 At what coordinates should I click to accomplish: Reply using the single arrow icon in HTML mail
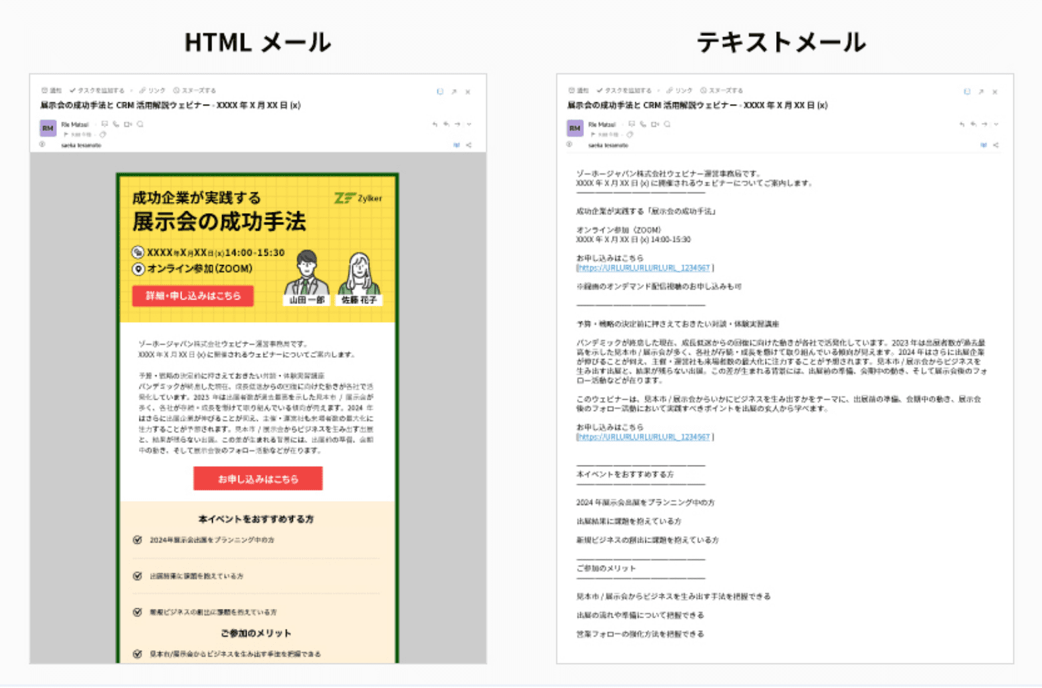pyautogui.click(x=435, y=124)
